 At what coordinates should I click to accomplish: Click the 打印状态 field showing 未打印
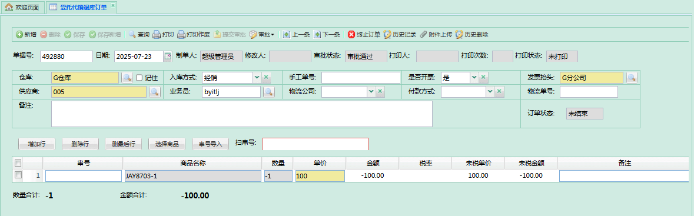pos(562,57)
